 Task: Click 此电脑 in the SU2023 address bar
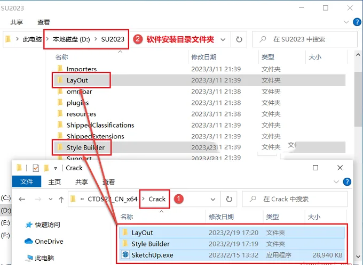coord(32,39)
